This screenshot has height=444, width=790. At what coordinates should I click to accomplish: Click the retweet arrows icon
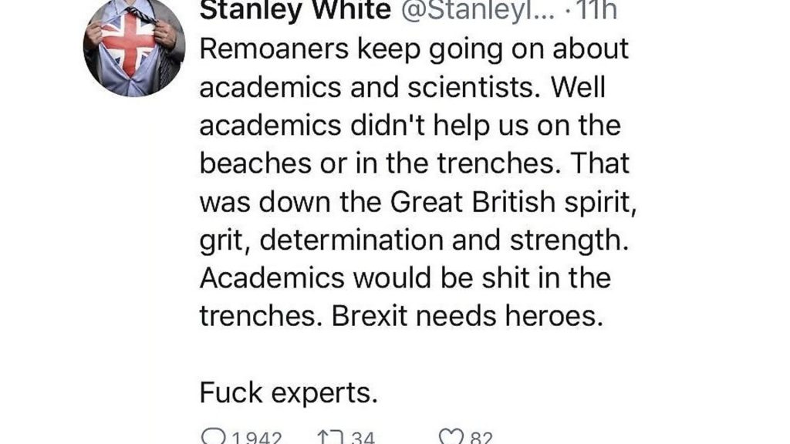[327, 437]
